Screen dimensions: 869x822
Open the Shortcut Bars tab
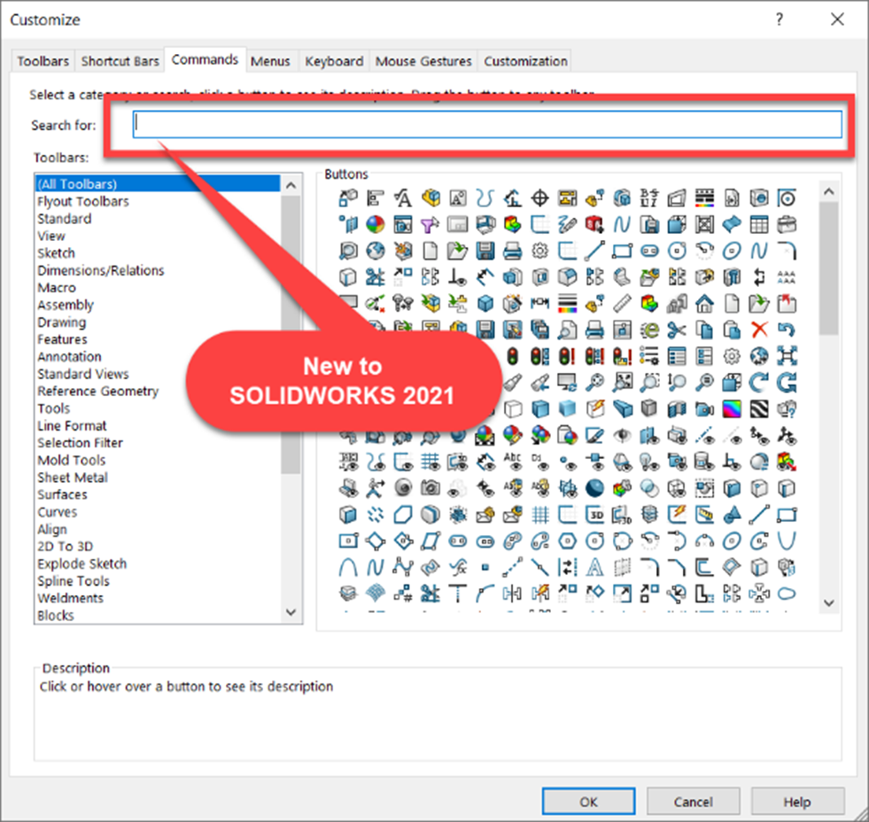pos(120,61)
